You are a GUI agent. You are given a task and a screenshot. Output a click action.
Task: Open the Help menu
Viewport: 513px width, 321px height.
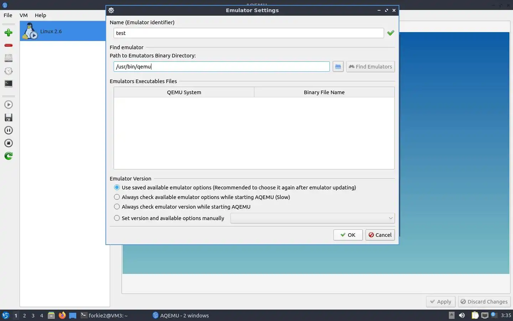point(40,15)
